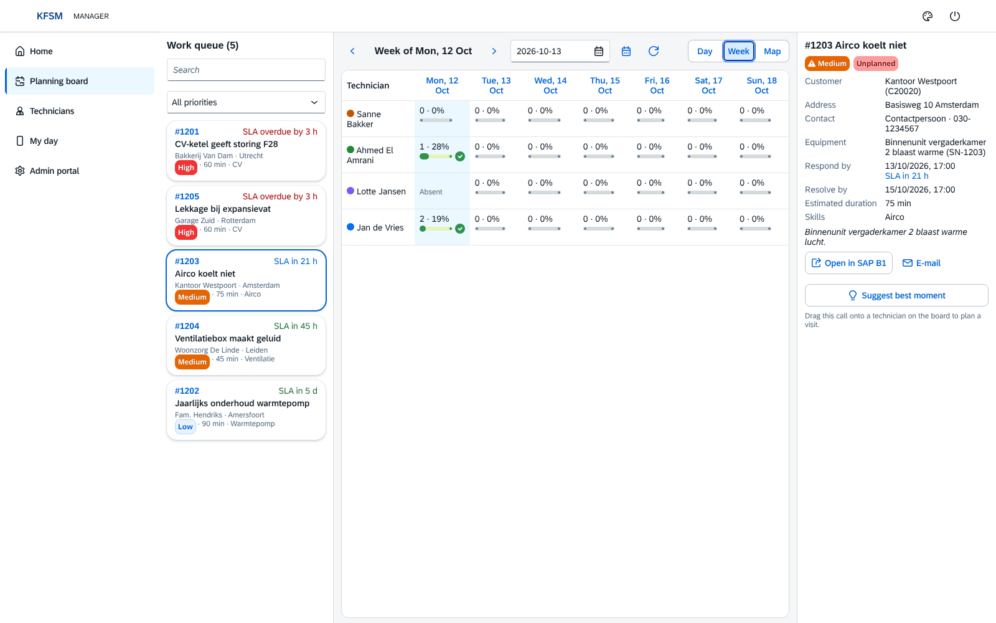Open in SAP B1 button
Screen dimensions: 996x623
tap(848, 263)
